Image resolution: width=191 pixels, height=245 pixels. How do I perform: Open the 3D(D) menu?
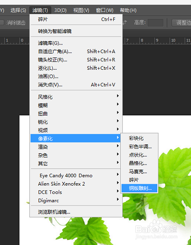pos(60,10)
